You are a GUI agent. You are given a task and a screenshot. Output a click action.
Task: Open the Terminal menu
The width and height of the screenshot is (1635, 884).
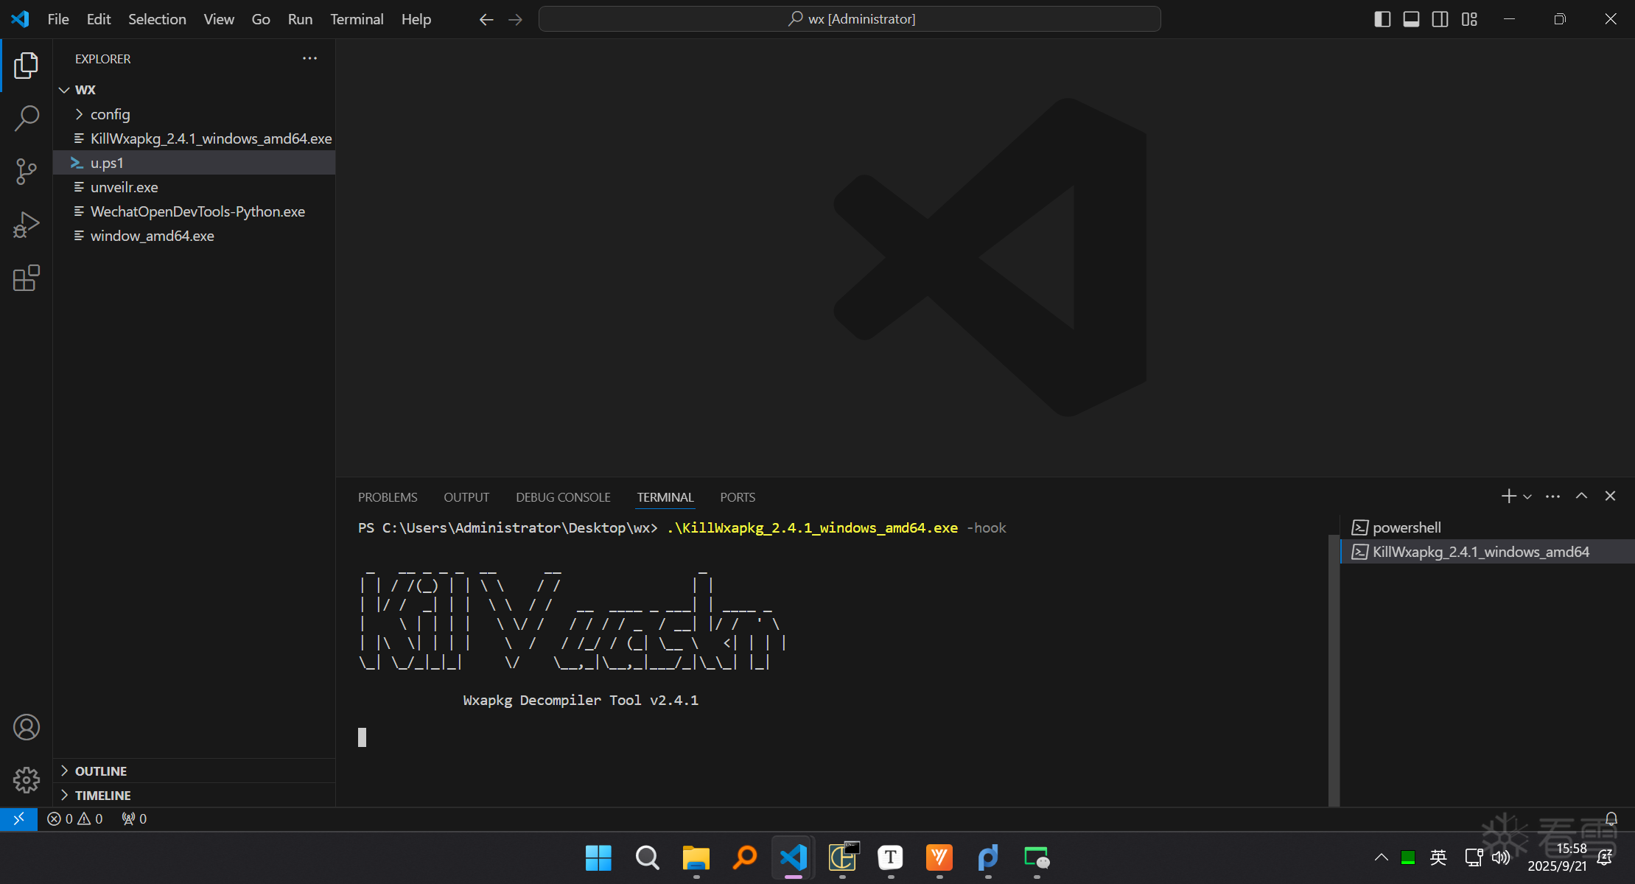tap(357, 19)
